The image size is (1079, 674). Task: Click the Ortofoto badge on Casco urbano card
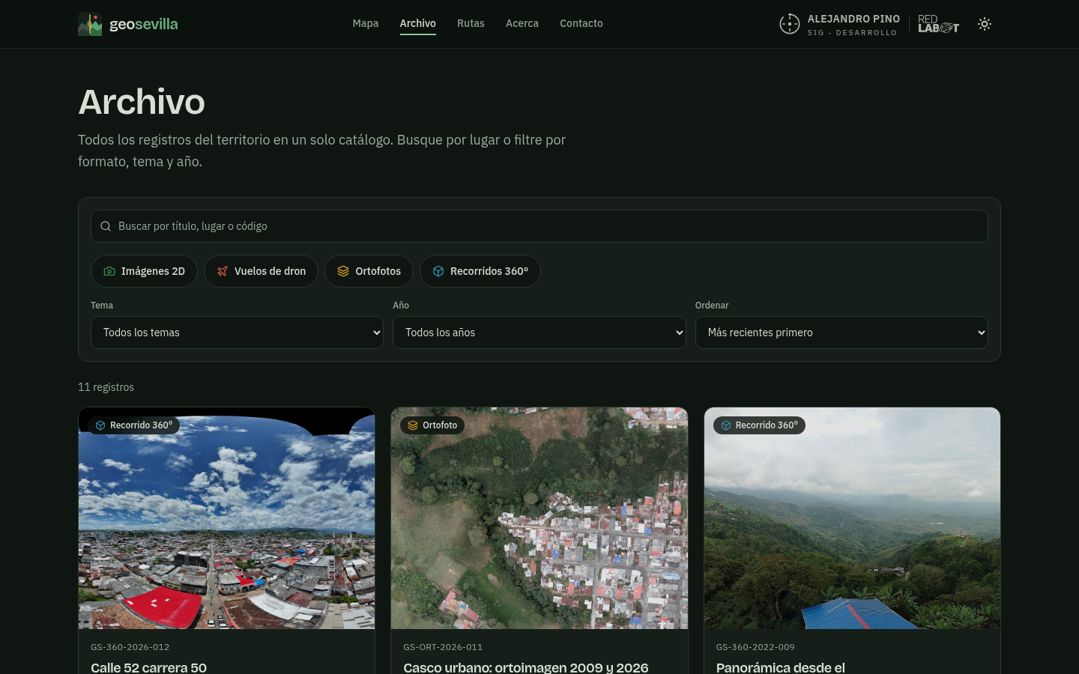pyautogui.click(x=433, y=425)
